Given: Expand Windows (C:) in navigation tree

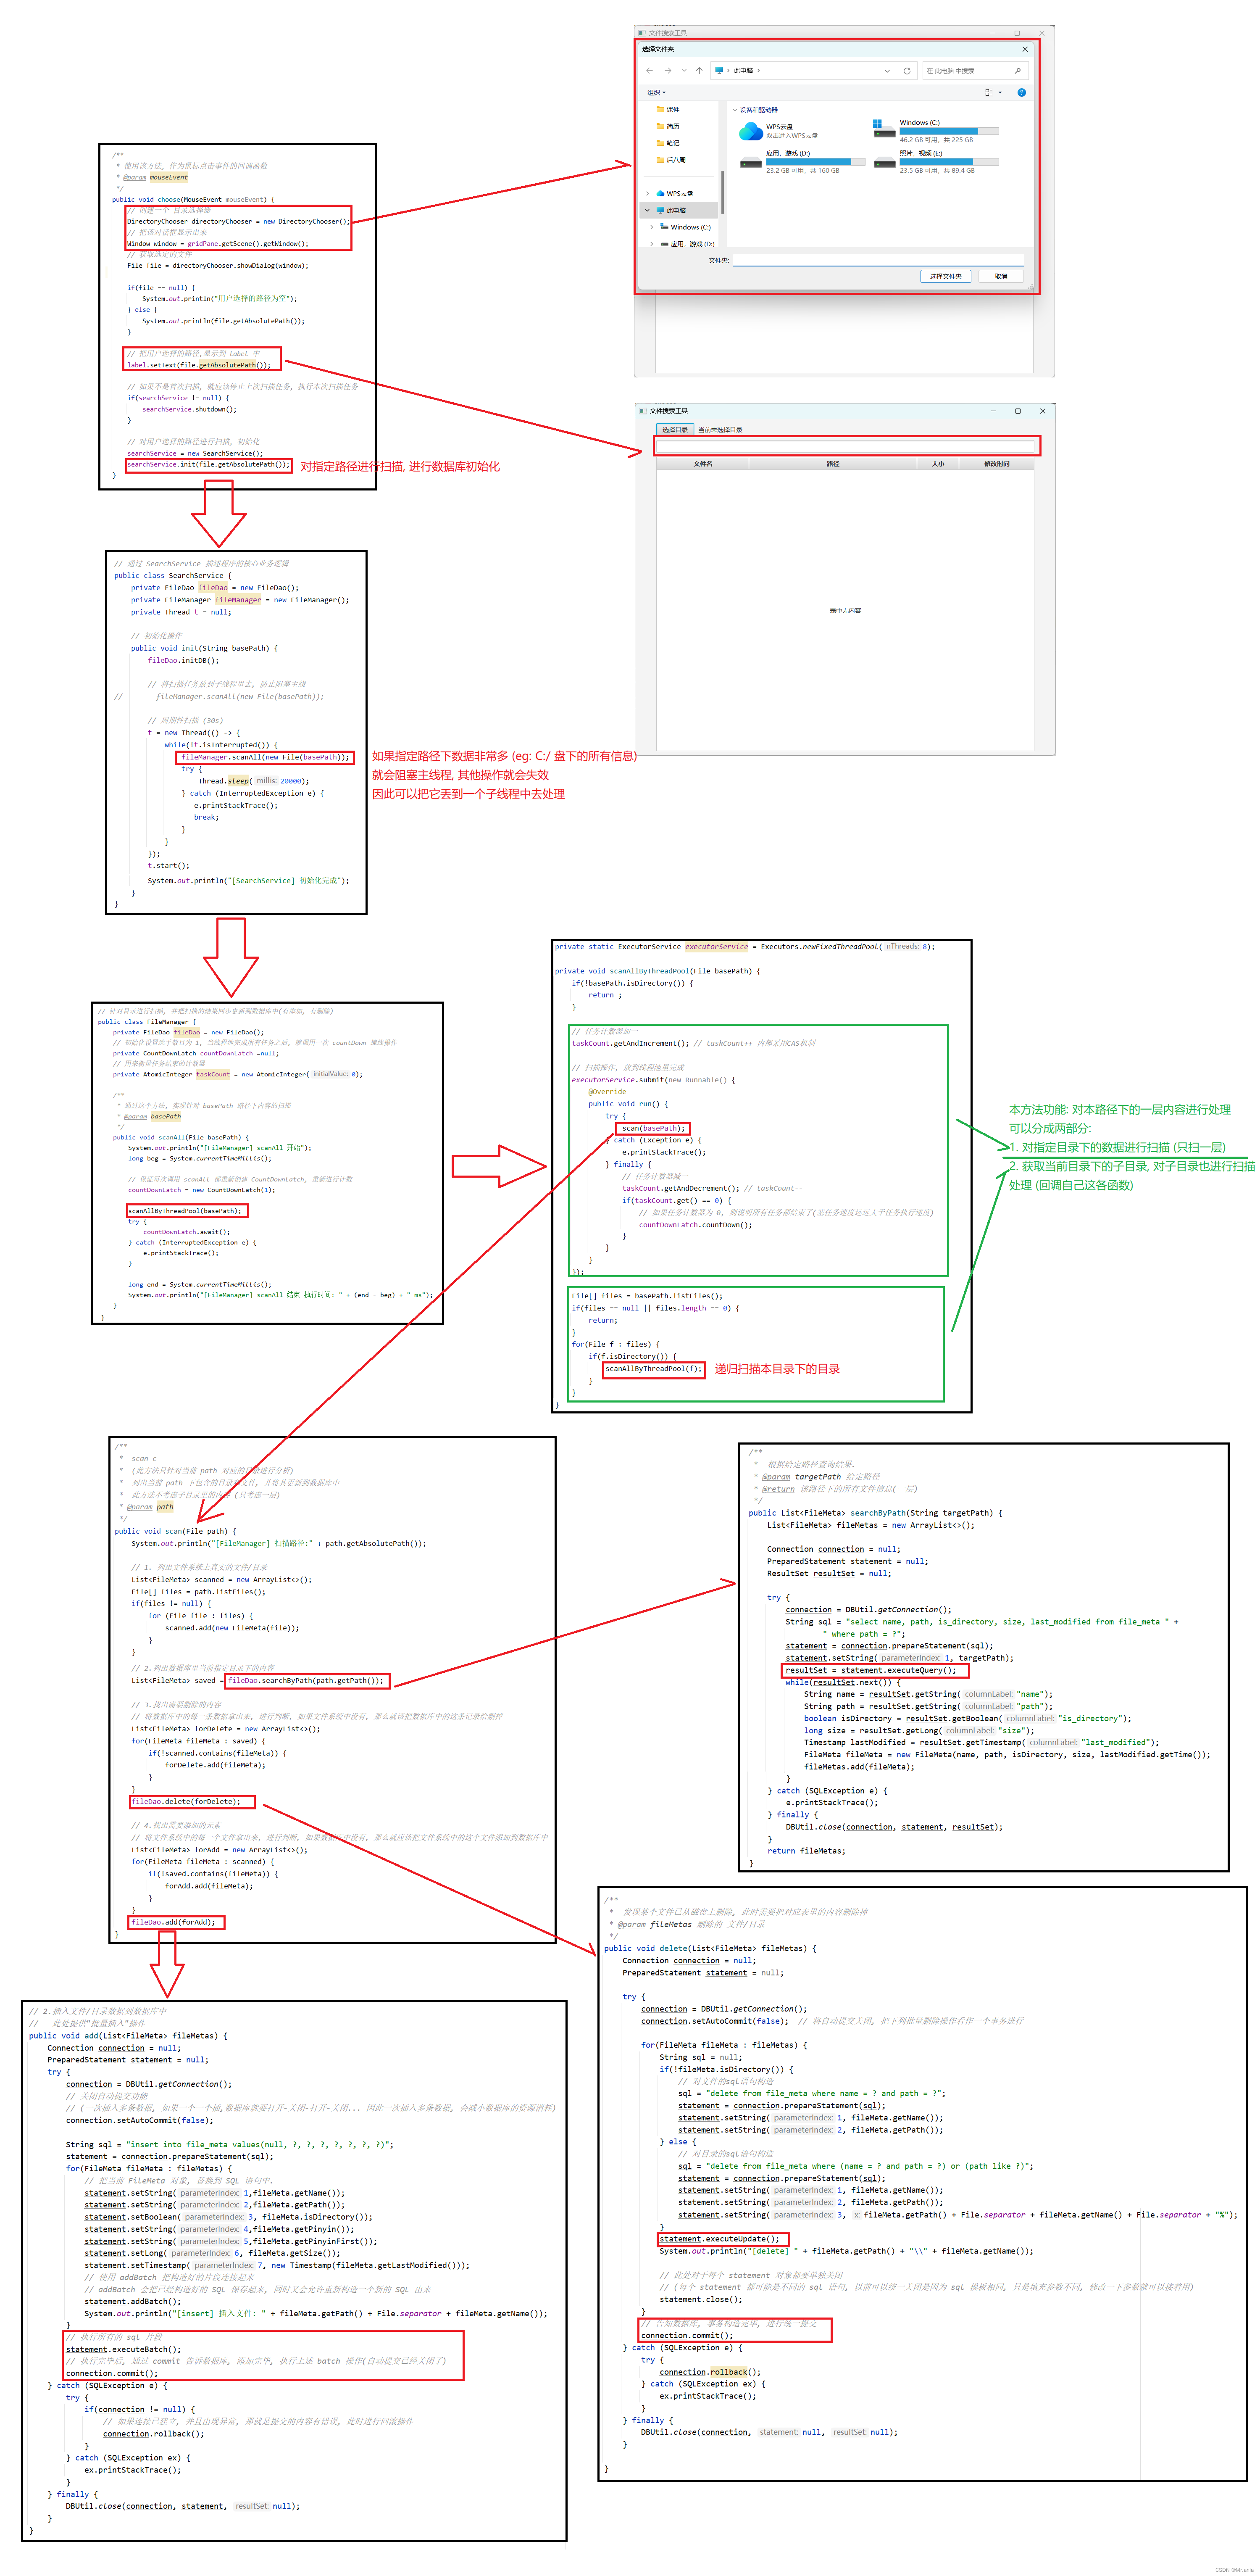Looking at the screenshot, I should tap(653, 228).
